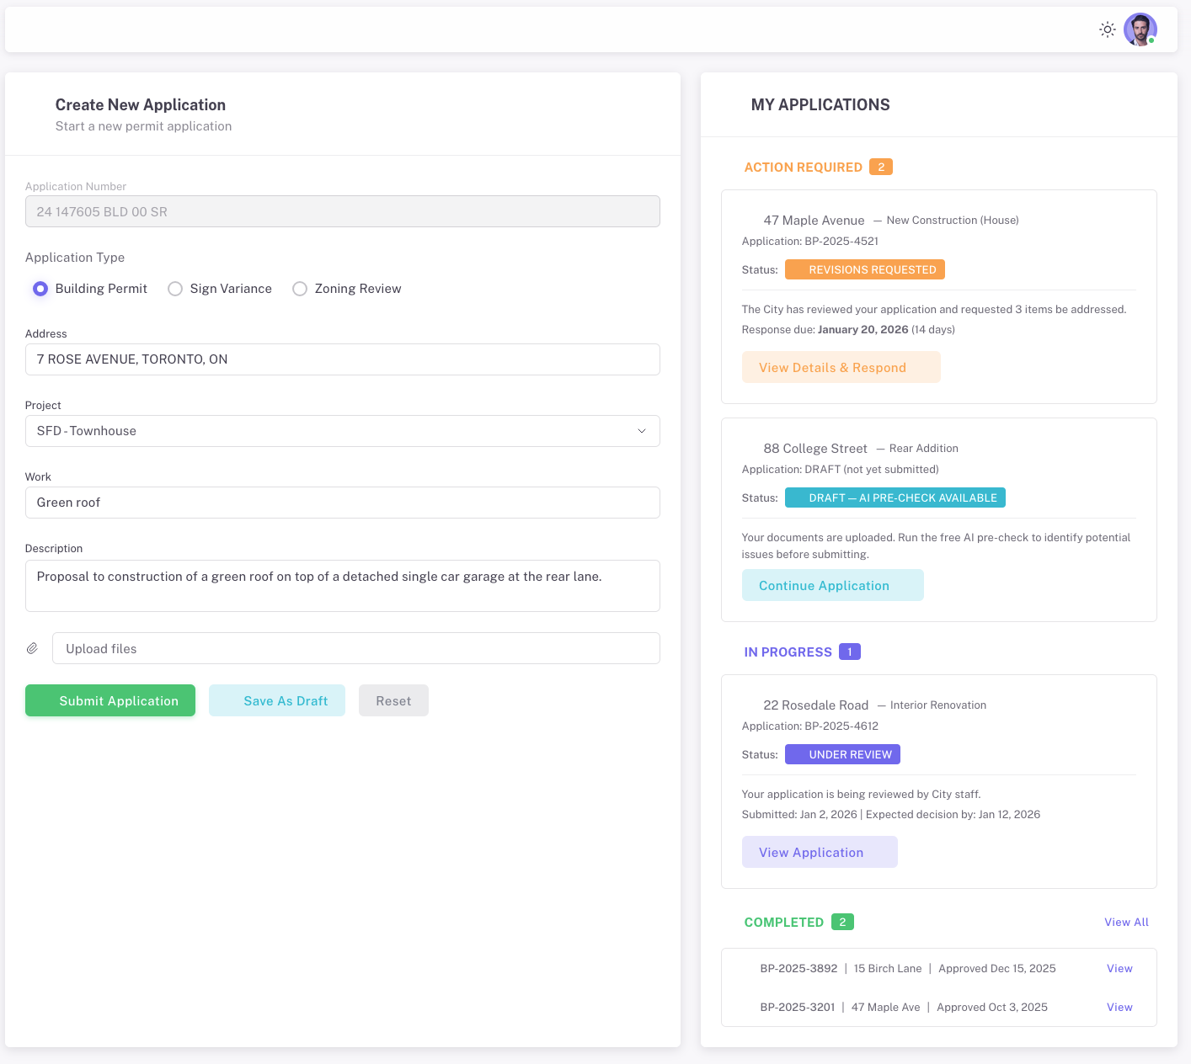Image resolution: width=1191 pixels, height=1064 pixels.
Task: Reset the application form
Action: 393,700
